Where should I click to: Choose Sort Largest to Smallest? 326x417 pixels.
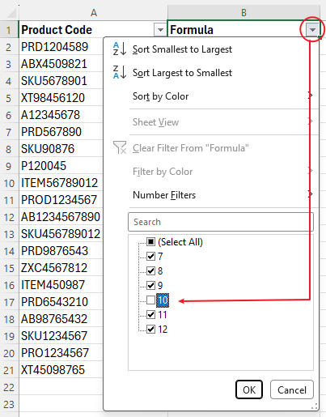point(182,73)
